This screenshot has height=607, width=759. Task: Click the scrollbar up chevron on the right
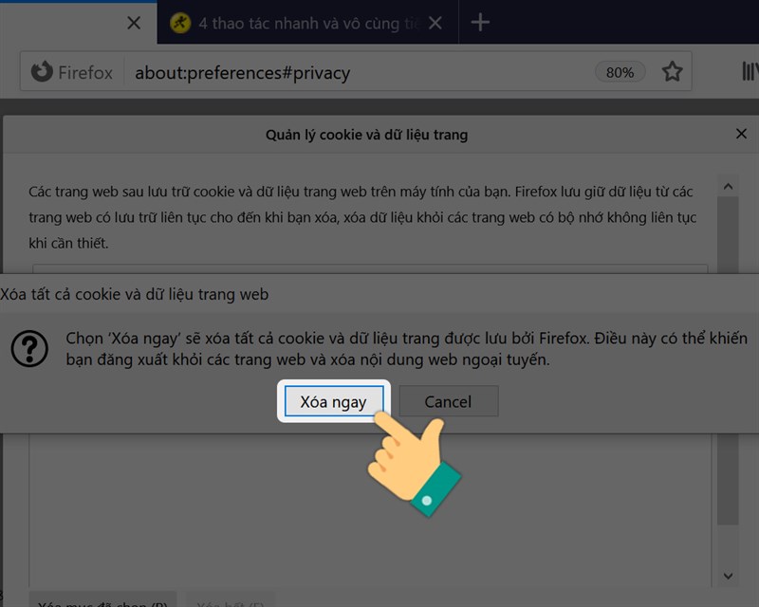click(x=730, y=185)
